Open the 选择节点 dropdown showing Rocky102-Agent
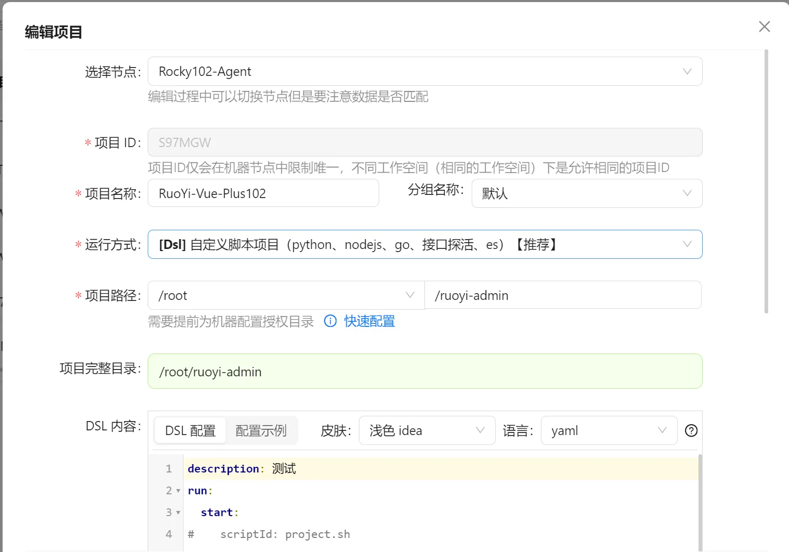Viewport: 789px width, 552px height. click(424, 71)
